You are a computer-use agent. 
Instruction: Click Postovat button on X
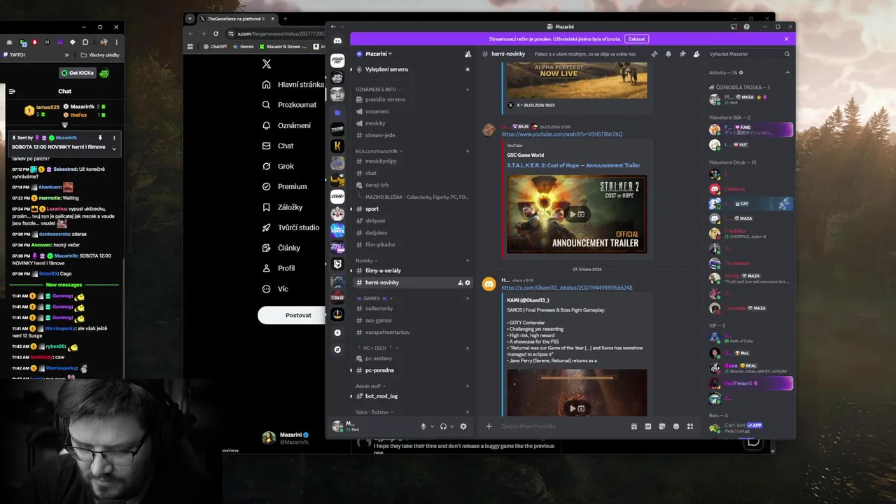(291, 315)
